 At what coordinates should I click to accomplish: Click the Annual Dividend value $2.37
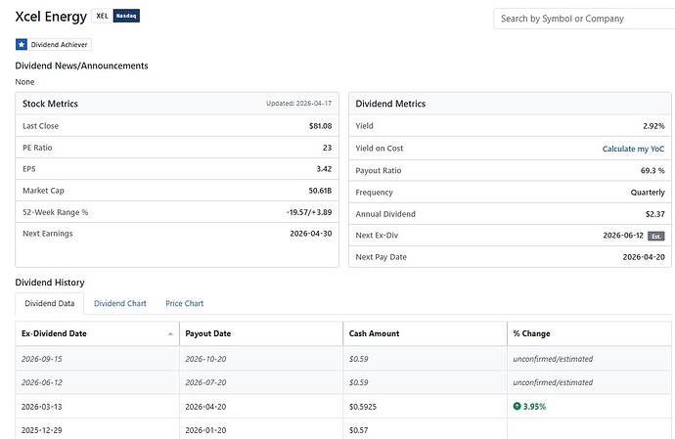pyautogui.click(x=654, y=214)
